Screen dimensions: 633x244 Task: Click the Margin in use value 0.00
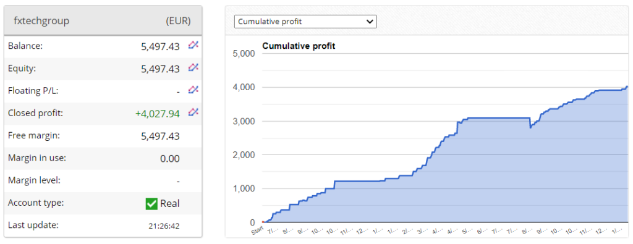point(170,159)
